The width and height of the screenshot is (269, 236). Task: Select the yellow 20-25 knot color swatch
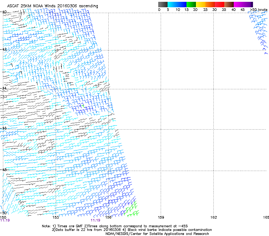click(201, 4)
